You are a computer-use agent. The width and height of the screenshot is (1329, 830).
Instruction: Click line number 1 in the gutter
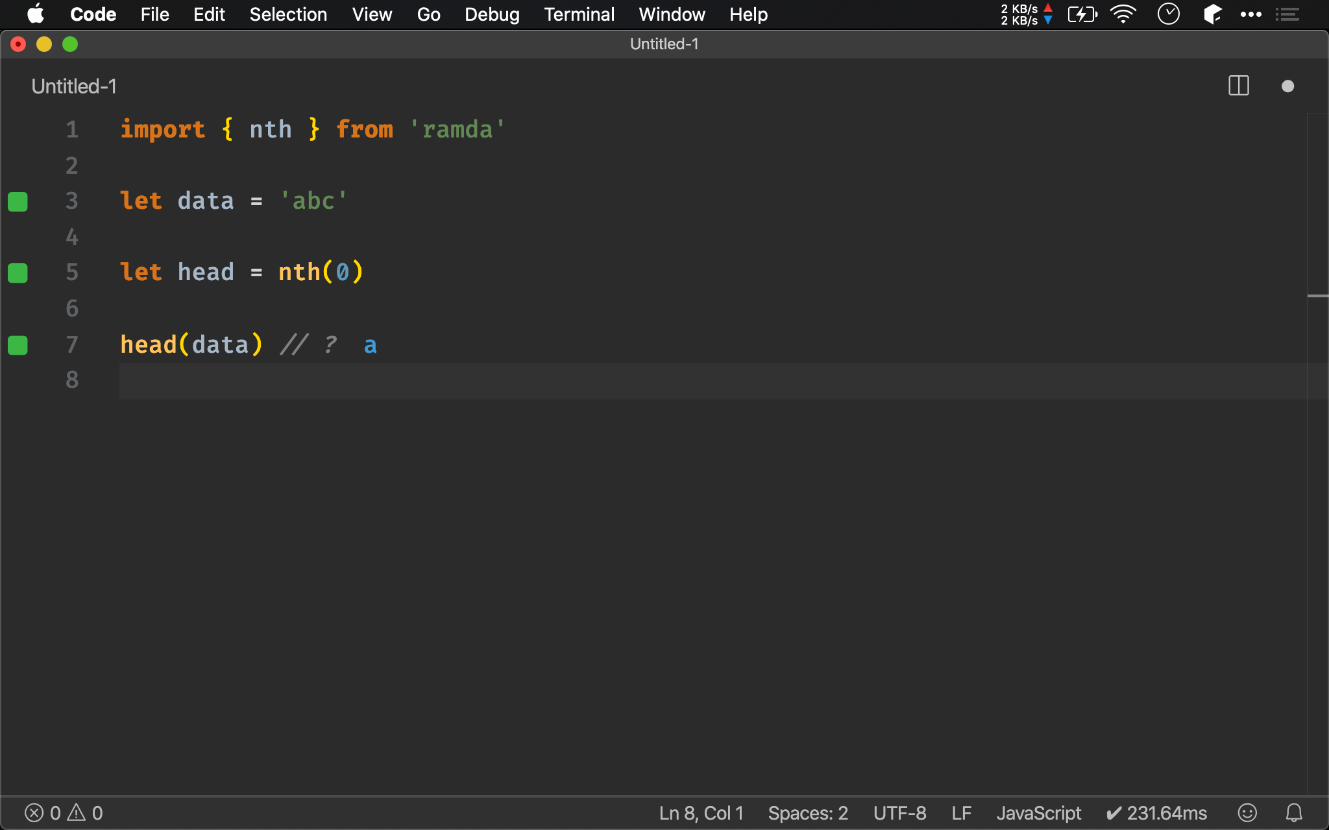click(x=72, y=130)
